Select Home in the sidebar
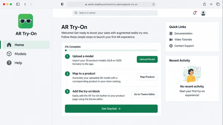The height and width of the screenshot is (125, 223). point(26,45)
